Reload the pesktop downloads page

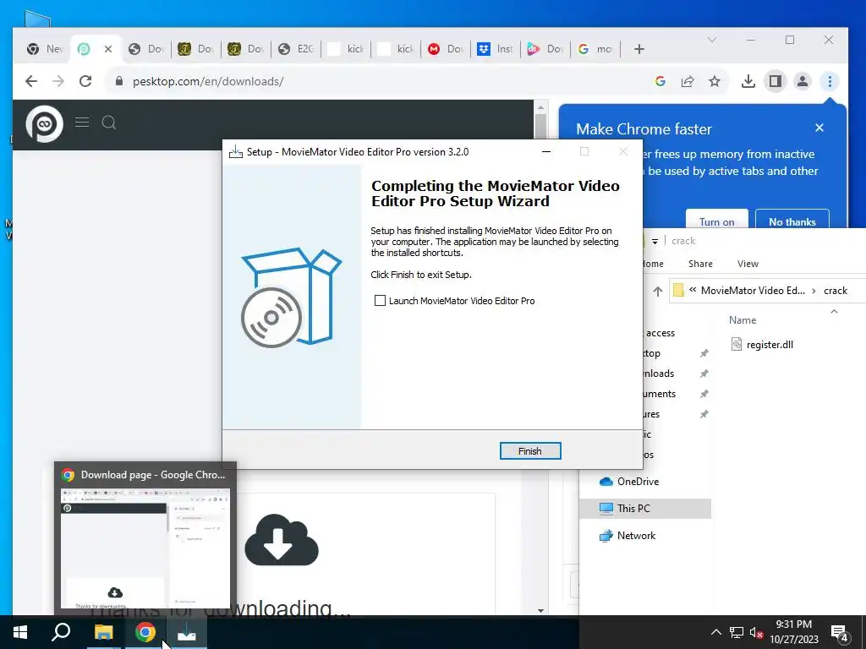[x=85, y=81]
